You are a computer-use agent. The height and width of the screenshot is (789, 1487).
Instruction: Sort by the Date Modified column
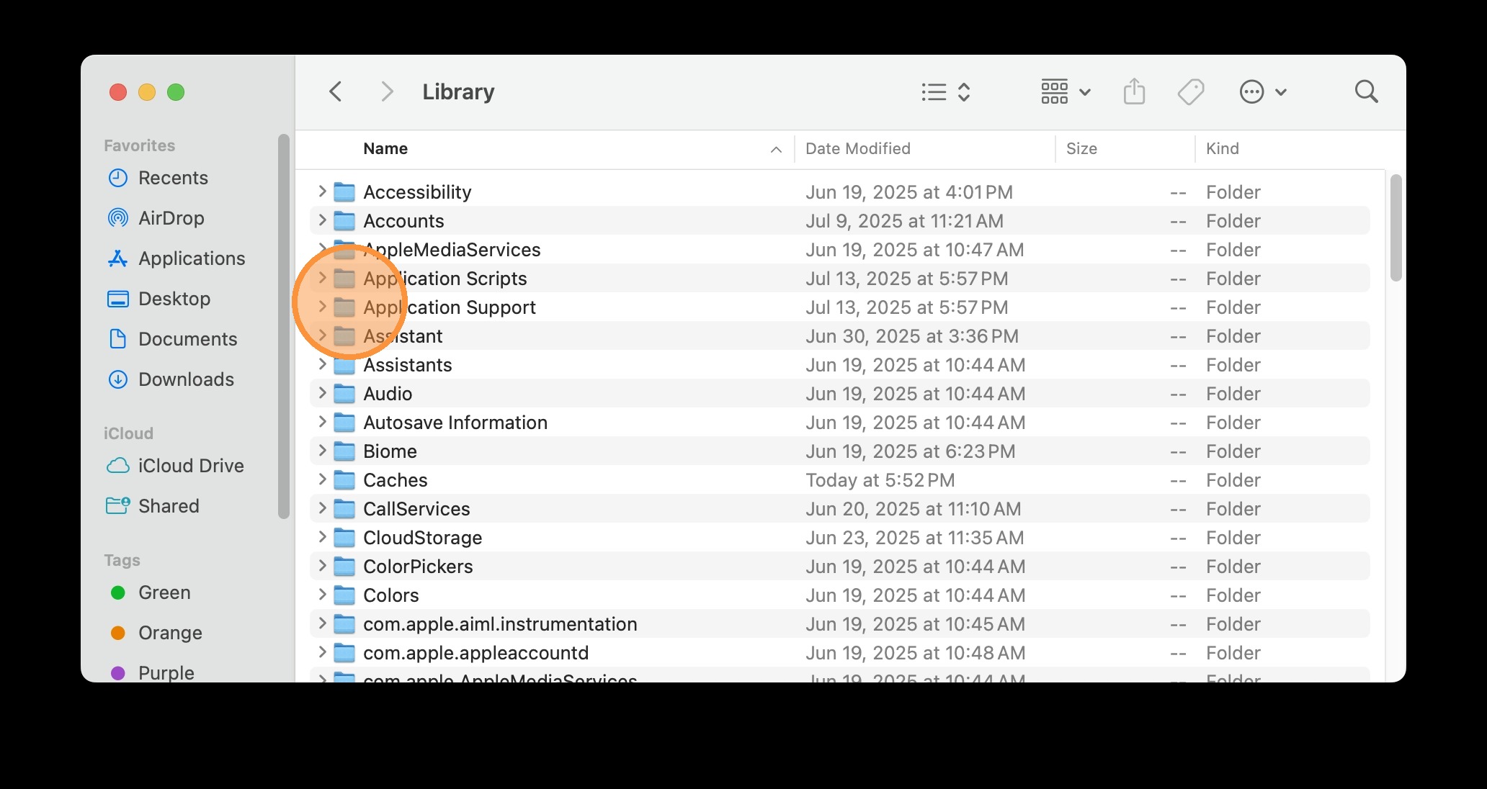pyautogui.click(x=857, y=149)
